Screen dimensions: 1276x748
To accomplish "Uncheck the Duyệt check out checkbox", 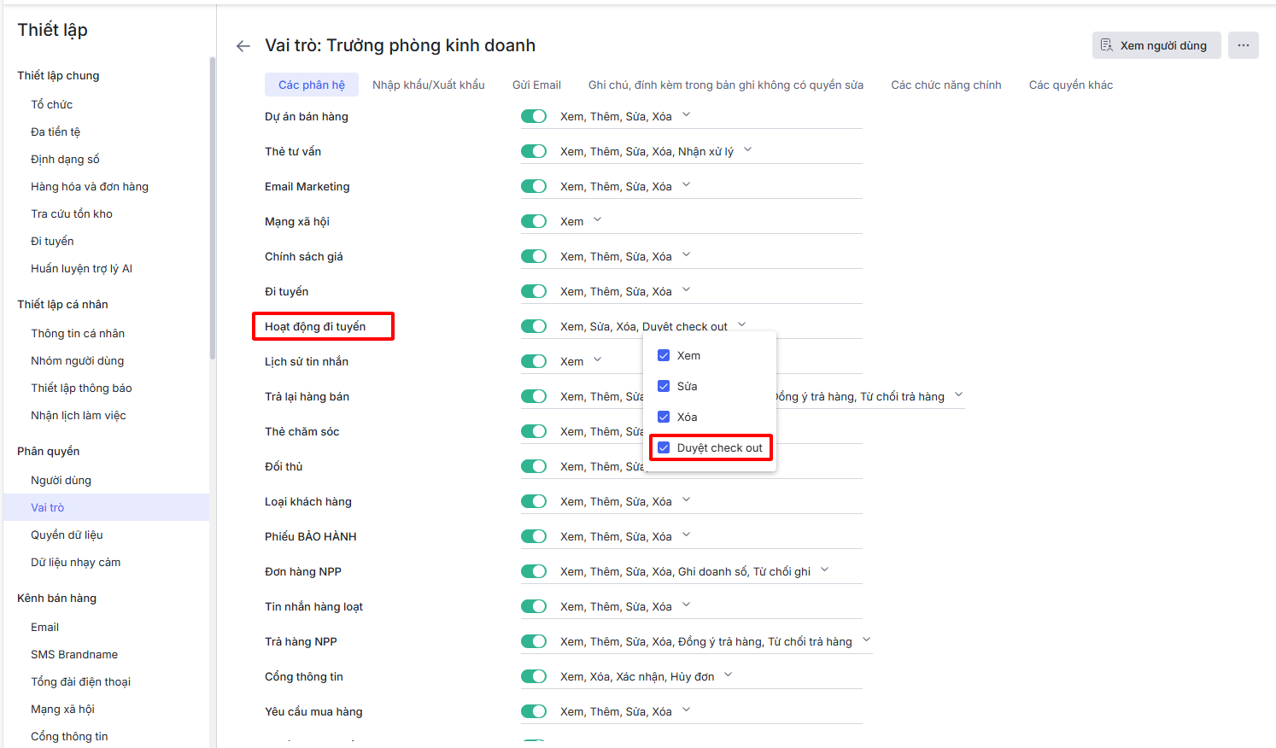I will click(664, 447).
